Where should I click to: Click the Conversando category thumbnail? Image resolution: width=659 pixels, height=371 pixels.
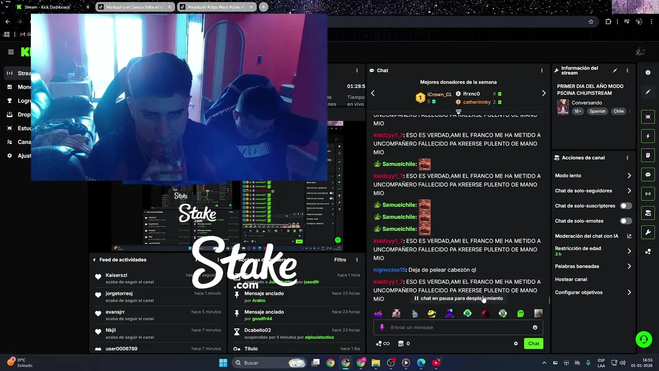coord(563,107)
